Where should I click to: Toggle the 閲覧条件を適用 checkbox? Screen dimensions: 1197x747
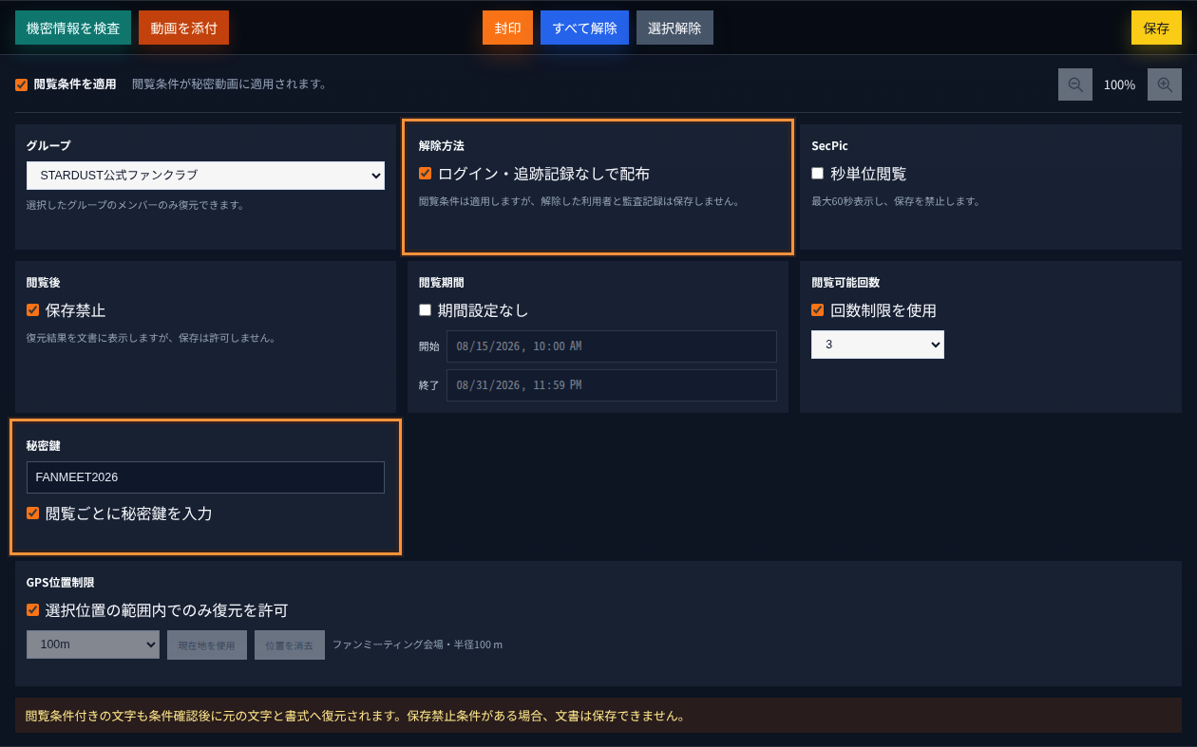[x=21, y=84]
